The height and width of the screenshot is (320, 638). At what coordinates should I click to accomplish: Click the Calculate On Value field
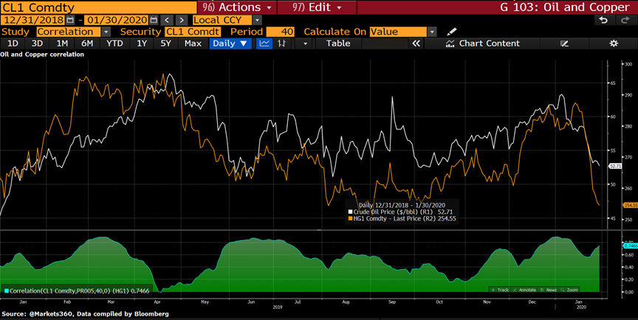[x=398, y=32]
